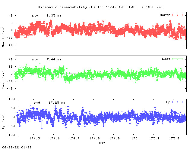Click the 'Up [mm]' vertical axis label

click(x=3, y=122)
